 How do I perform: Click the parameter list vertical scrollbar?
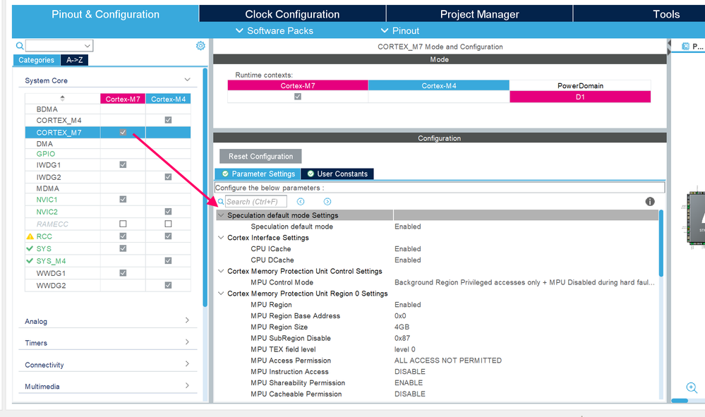tap(661, 243)
